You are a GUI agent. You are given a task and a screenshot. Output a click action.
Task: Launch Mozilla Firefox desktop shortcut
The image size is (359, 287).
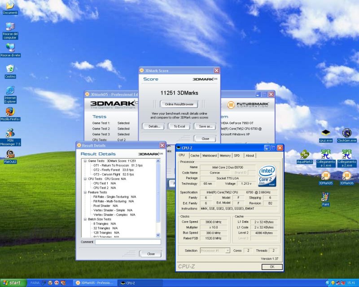click(x=10, y=114)
